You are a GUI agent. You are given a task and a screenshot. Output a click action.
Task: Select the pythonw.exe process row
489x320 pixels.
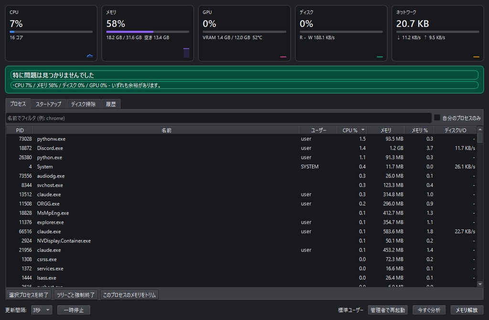coord(241,139)
